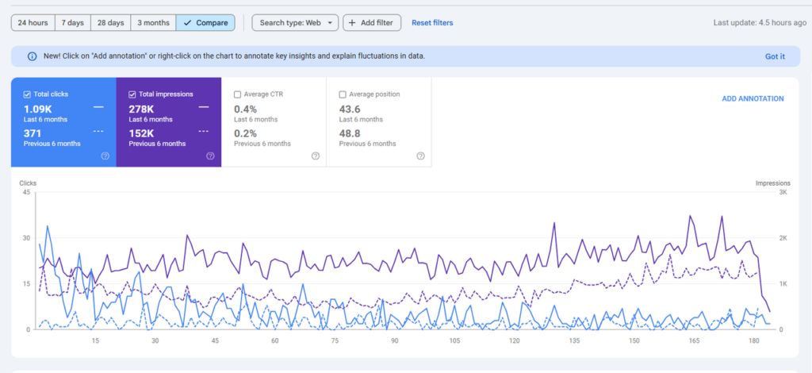Click the 48.8 previous position value
Screen dimensions: 812x373
(350, 133)
